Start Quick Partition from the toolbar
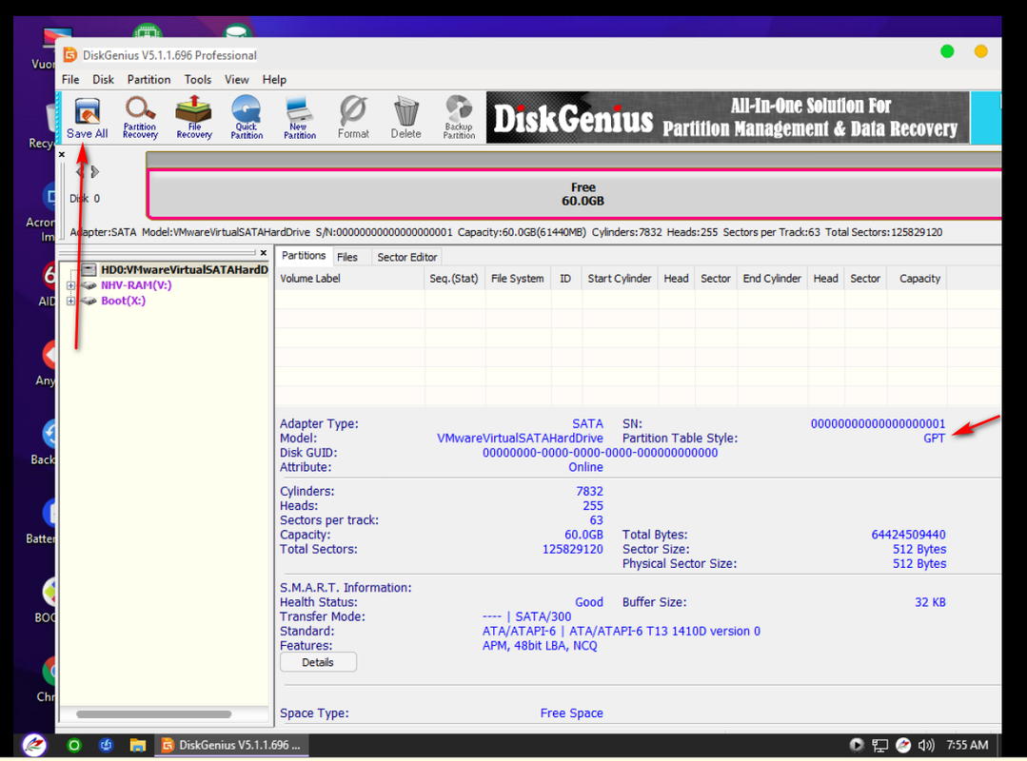 point(247,118)
